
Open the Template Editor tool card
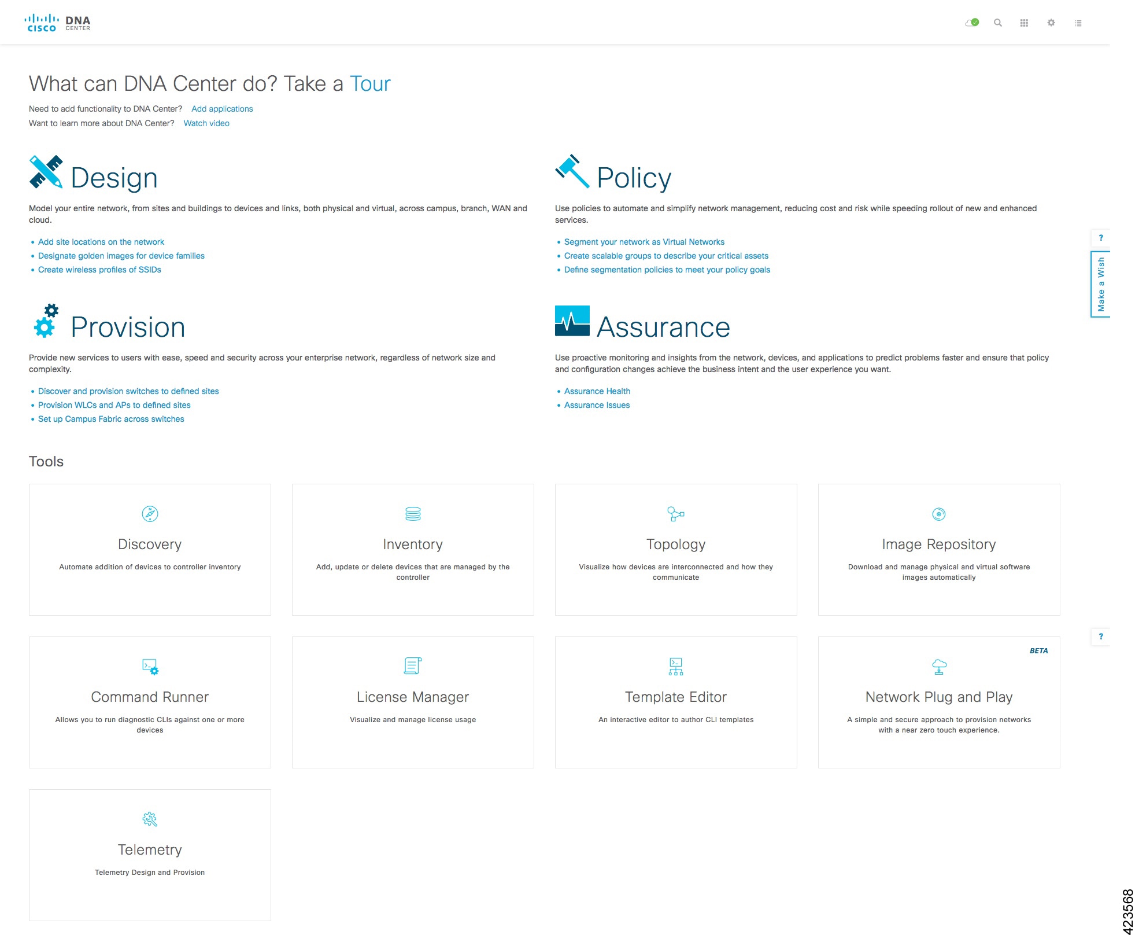(x=676, y=702)
